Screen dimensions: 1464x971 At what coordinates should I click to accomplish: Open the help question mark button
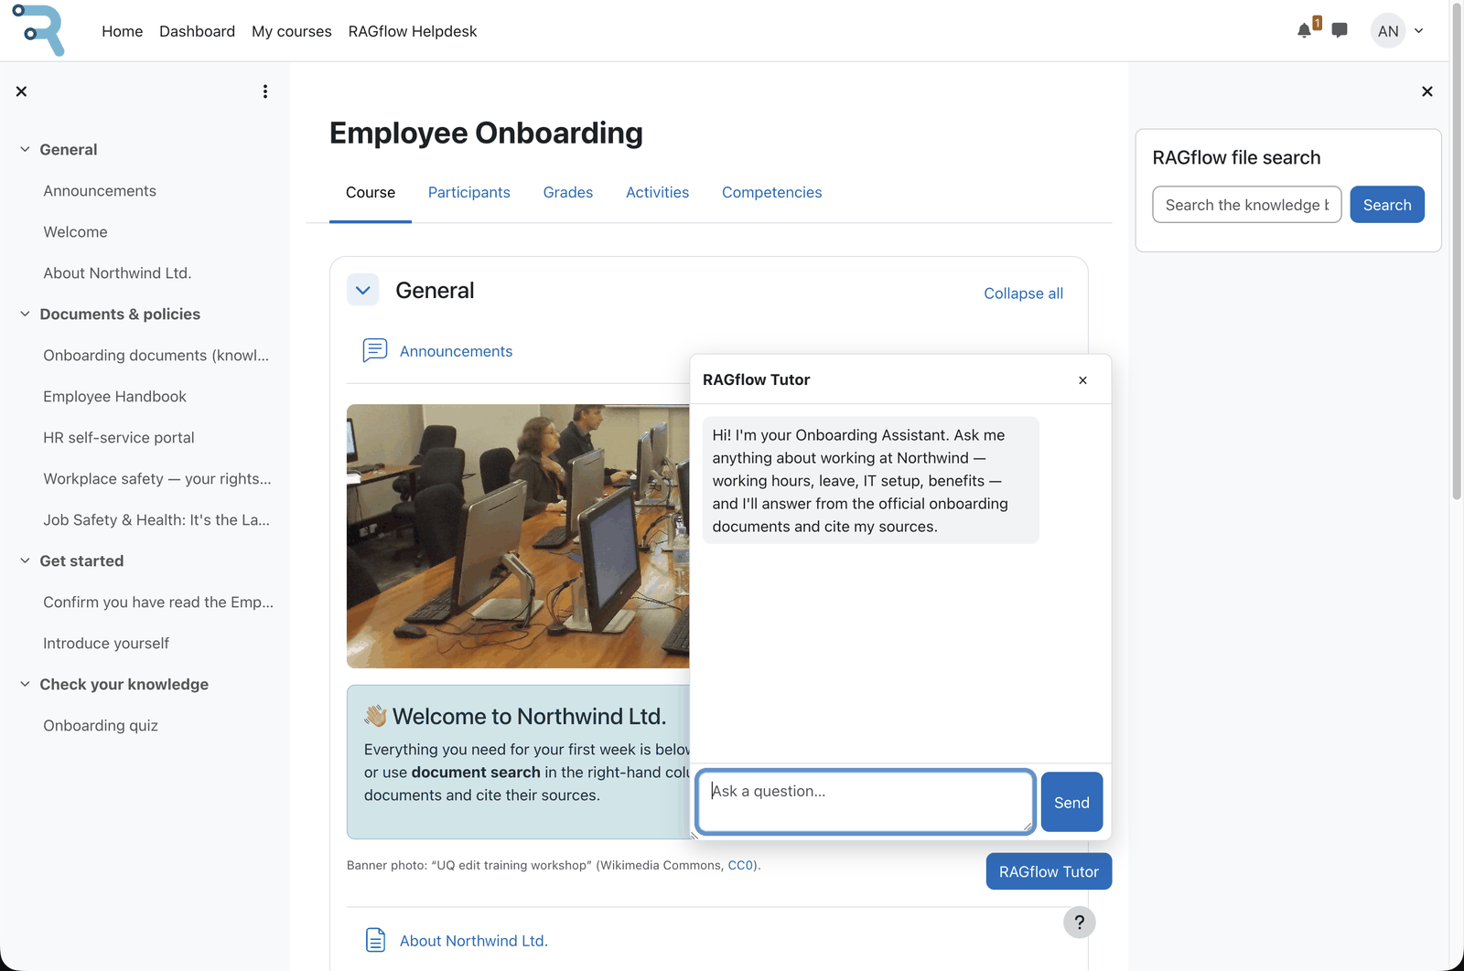(1079, 922)
